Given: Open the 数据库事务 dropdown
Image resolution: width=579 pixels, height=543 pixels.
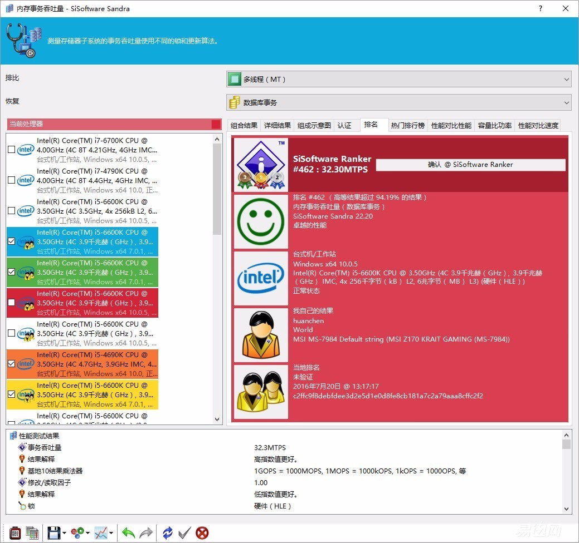Looking at the screenshot, I should [x=399, y=102].
